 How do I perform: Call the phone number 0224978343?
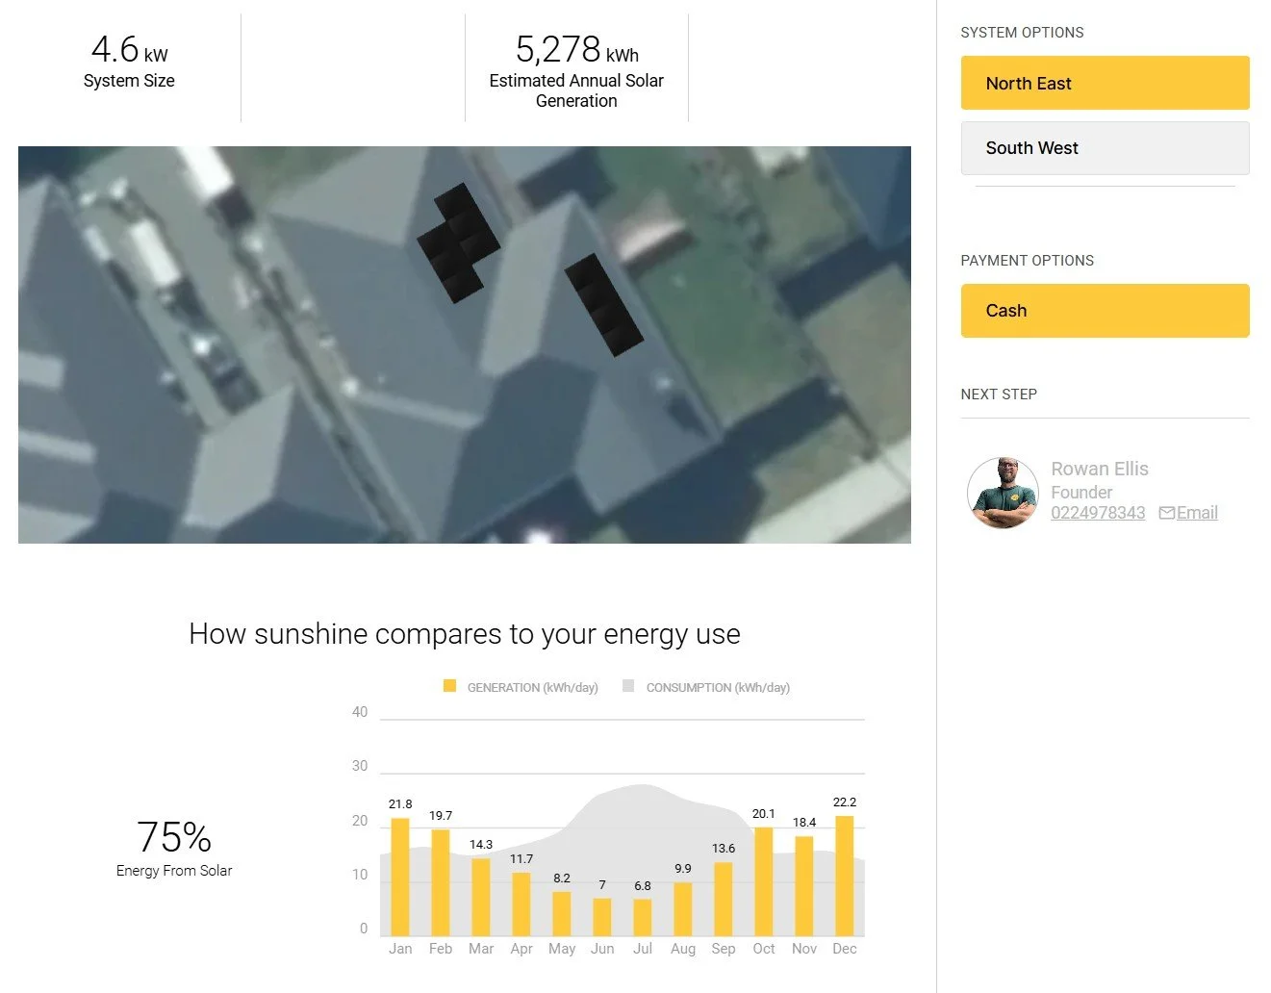(x=1098, y=513)
